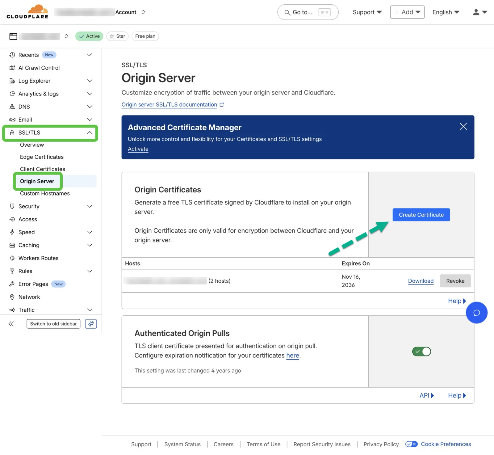Revoke the certificate expiring Nov 16, 2036
The height and width of the screenshot is (455, 494).
(x=455, y=281)
